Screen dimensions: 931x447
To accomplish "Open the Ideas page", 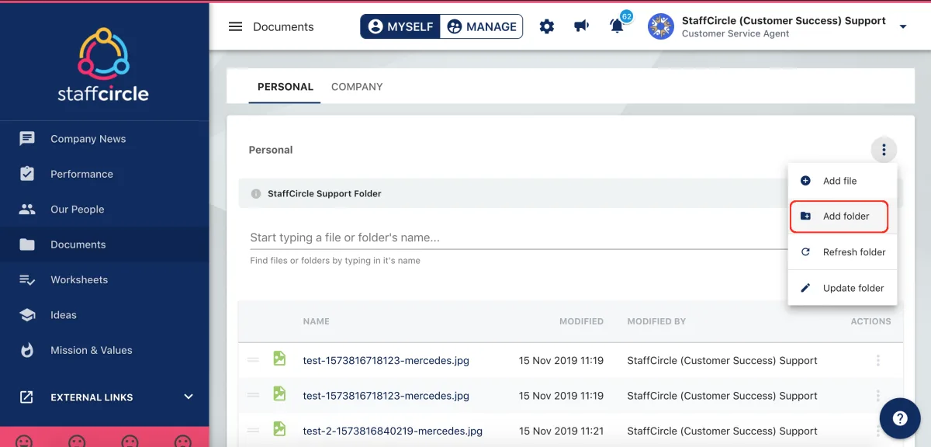I will pos(104,315).
